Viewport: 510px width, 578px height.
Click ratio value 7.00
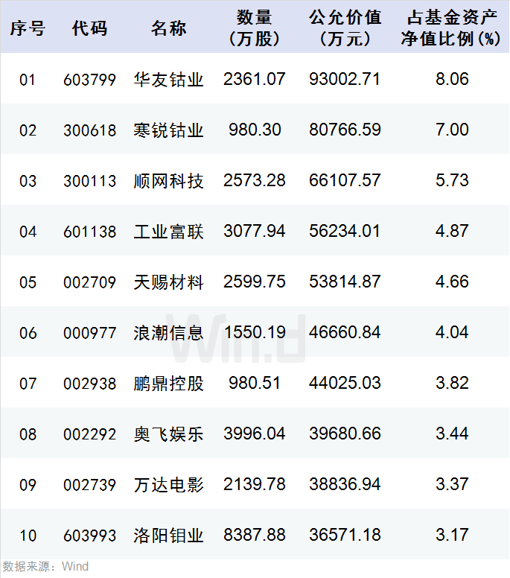452,130
